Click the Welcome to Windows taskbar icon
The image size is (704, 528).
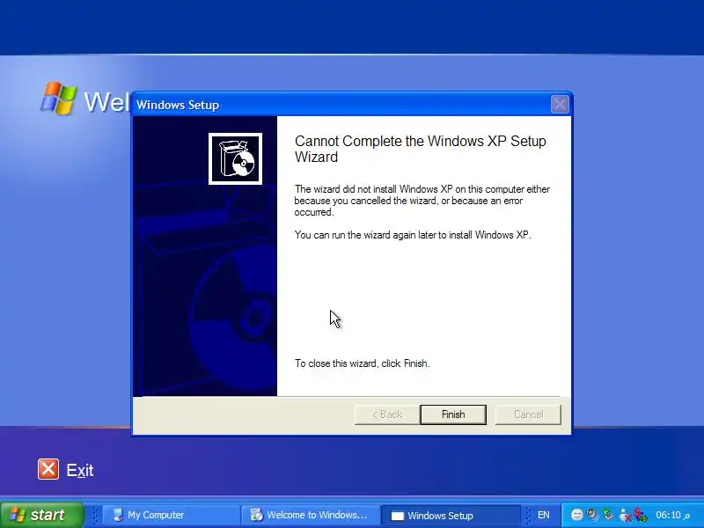257,515
